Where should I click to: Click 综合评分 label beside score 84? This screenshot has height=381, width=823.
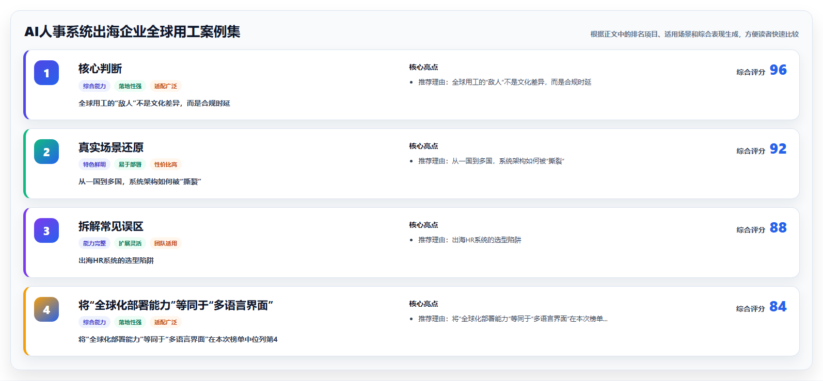coord(751,309)
